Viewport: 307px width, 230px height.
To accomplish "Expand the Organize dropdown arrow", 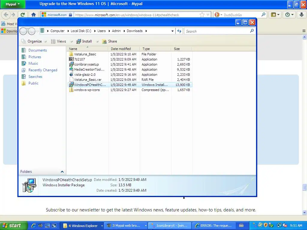I will click(x=46, y=41).
